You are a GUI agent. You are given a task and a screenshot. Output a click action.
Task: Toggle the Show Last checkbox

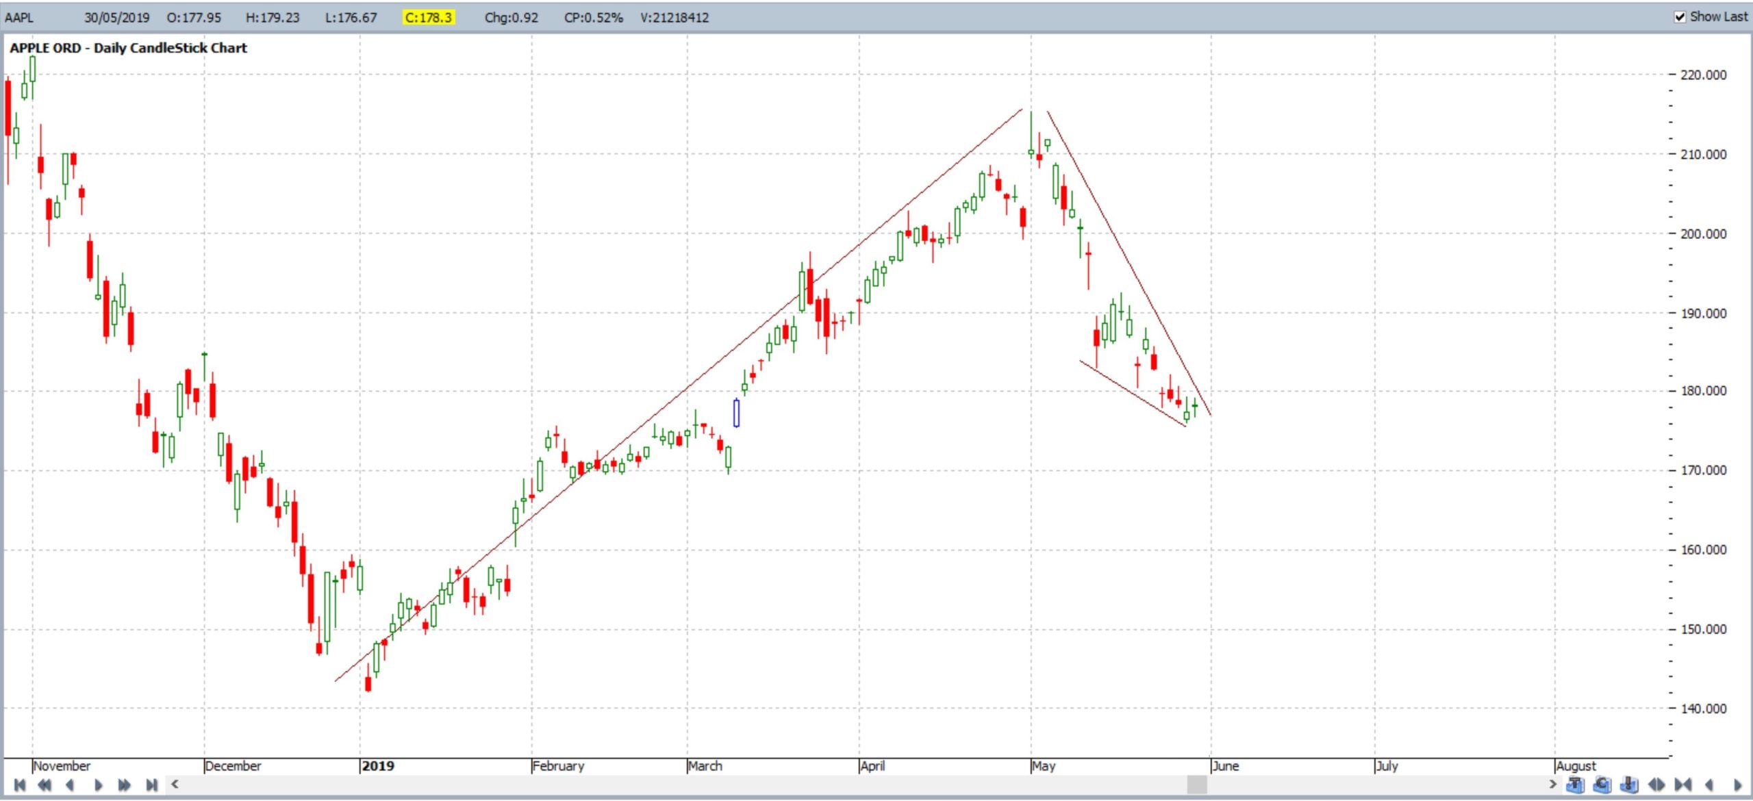[1680, 17]
